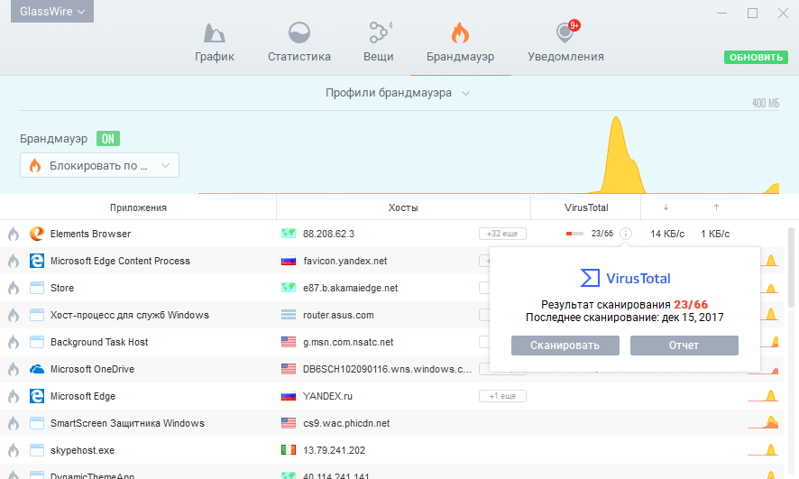799x479 pixels.
Task: Click the Microsoft Edge app icon
Action: [x=37, y=396]
